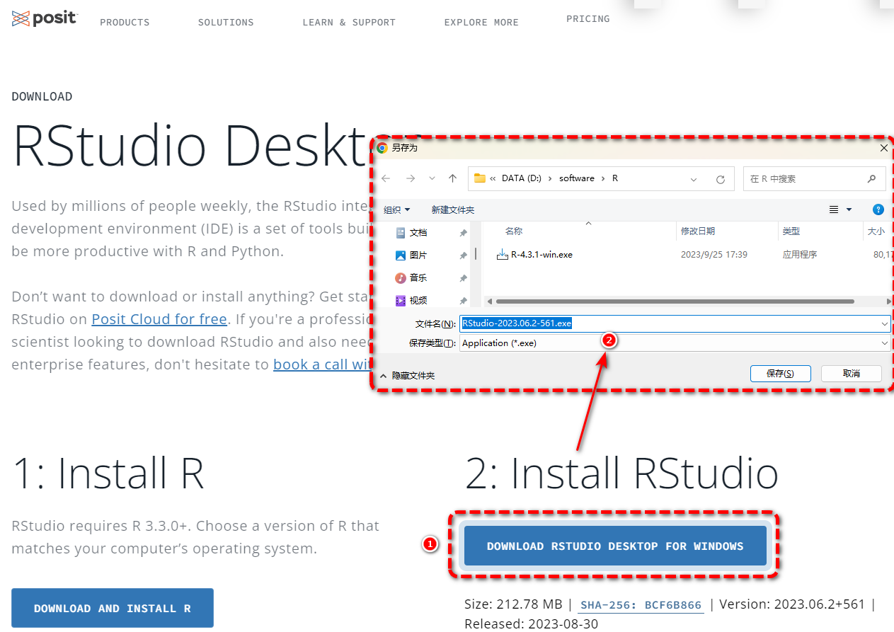Go back using the dialog's back arrow
Image resolution: width=894 pixels, height=632 pixels.
[386, 178]
